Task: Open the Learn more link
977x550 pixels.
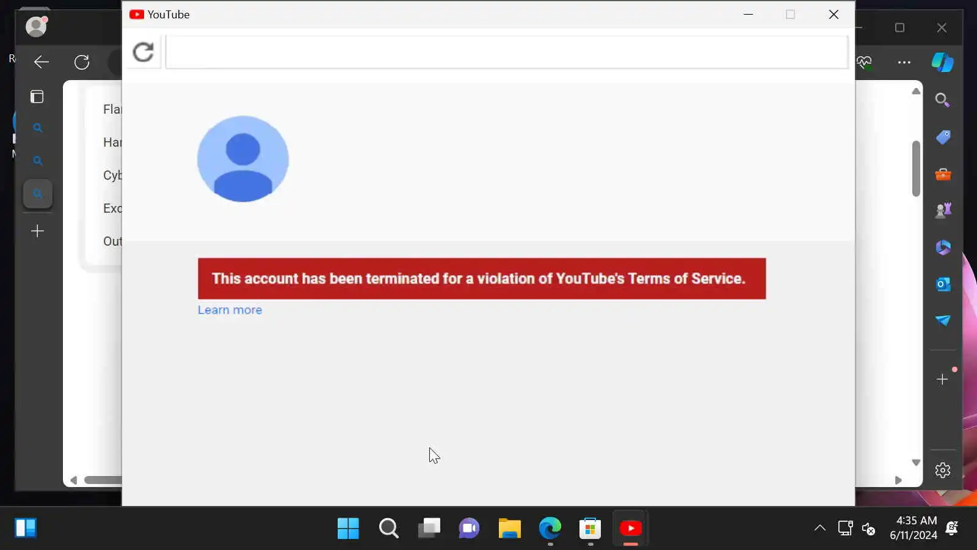Action: (230, 310)
